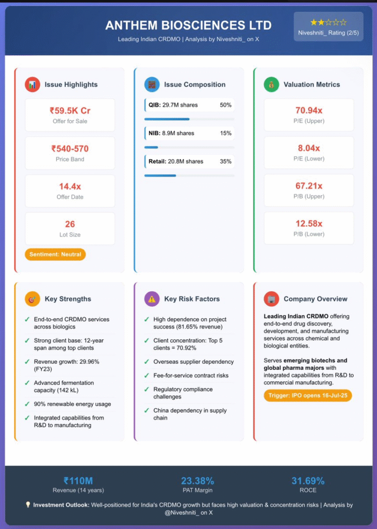Click the Lot Size 26 card
Image resolution: width=377 pixels, height=529 pixels.
70,228
